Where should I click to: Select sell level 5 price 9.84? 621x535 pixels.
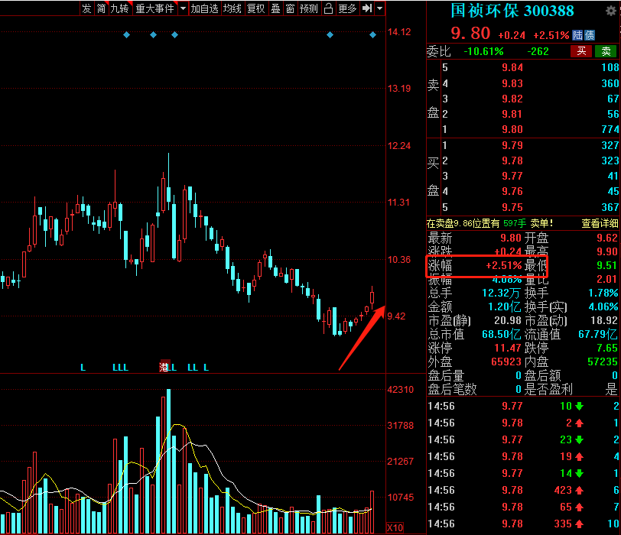512,68
